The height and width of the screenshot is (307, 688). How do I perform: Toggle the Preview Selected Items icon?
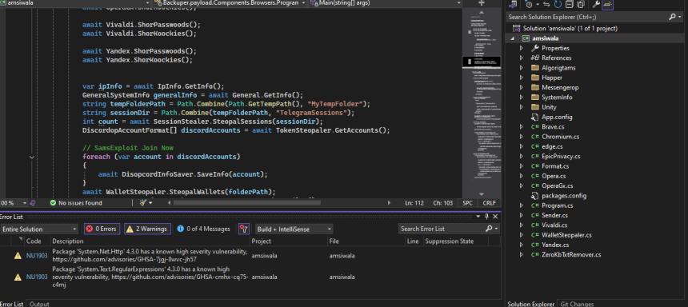click(608, 4)
